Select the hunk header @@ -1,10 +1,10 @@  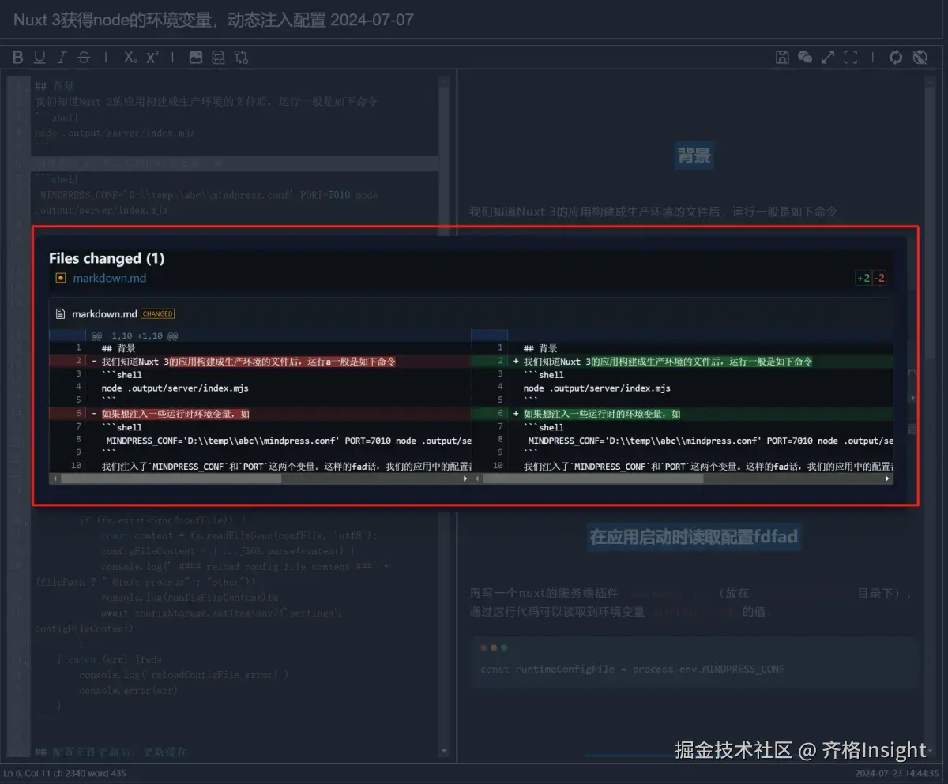pos(134,336)
